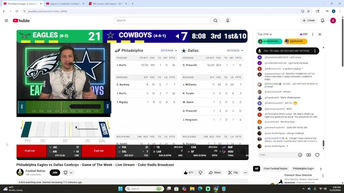Open the tattoos poll banner
Viewport: 344px width, 193px height.
point(288,51)
